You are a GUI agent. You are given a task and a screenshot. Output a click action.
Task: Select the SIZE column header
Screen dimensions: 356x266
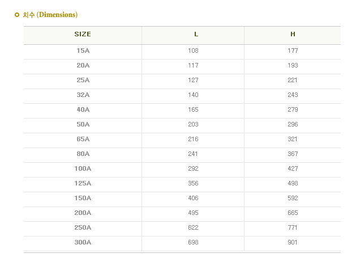tap(83, 34)
